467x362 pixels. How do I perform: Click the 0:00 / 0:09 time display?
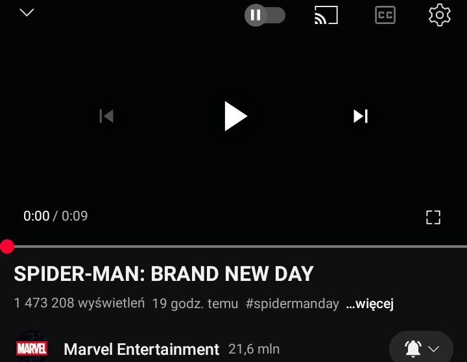click(x=56, y=216)
